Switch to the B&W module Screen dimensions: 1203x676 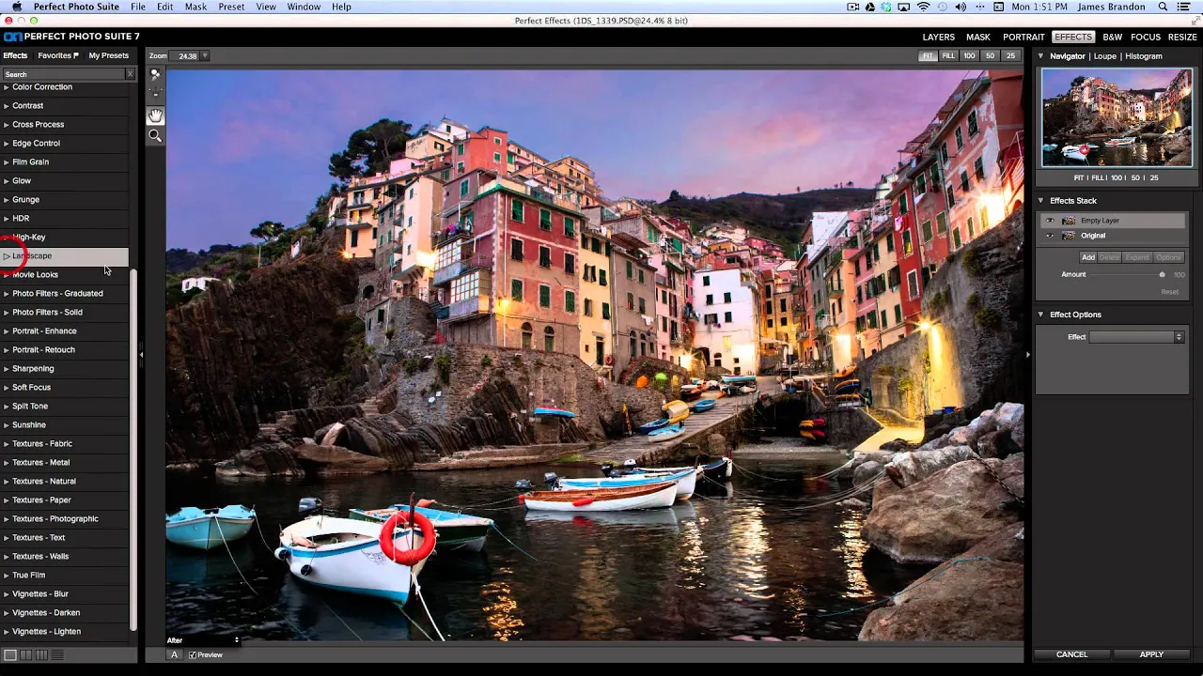point(1113,38)
